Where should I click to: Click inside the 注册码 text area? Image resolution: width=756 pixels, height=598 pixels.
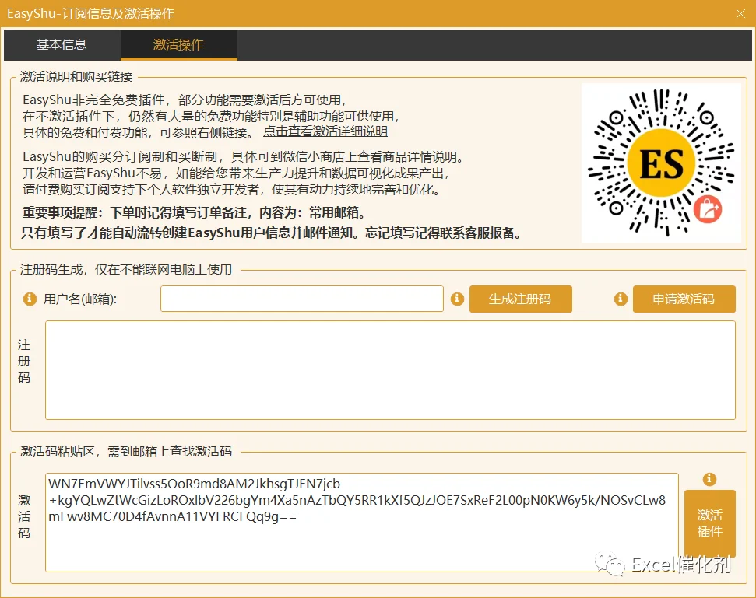[x=390, y=370]
